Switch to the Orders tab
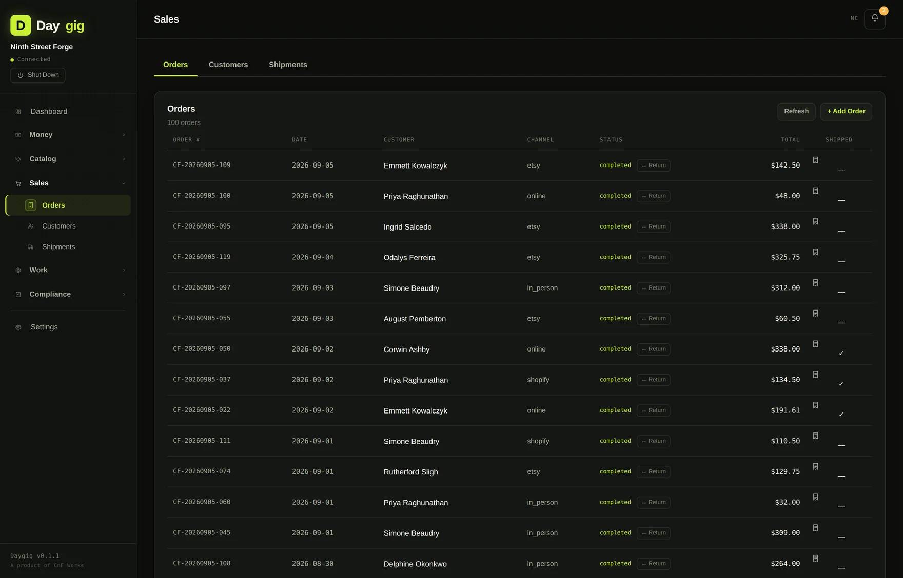This screenshot has width=903, height=578. pyautogui.click(x=175, y=65)
